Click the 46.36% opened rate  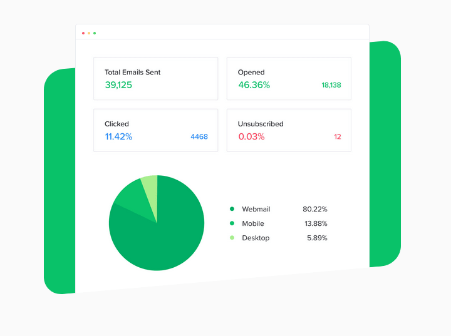[x=254, y=85]
